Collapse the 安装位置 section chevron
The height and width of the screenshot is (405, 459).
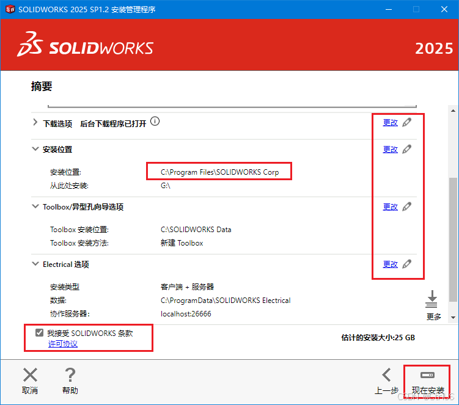coord(35,149)
